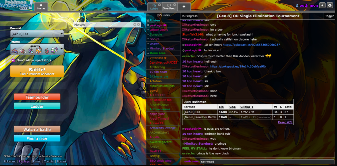Select user BBQ chick wing in user list
This screenshot has height=166, width=337.
click(163, 161)
